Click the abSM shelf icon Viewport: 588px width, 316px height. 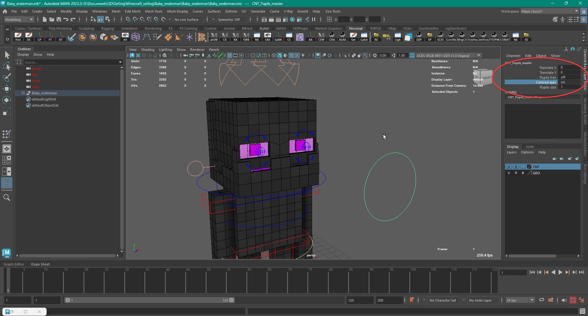(214, 37)
